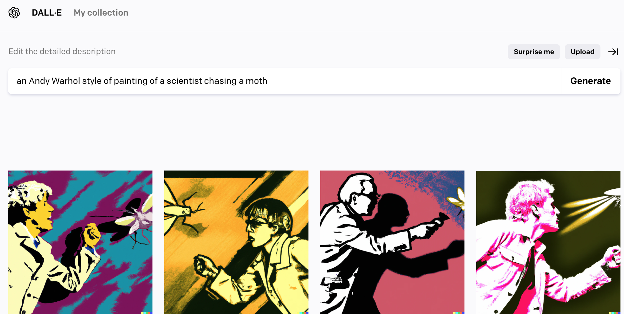Open the DALL·E home page
624x314 pixels.
coord(47,13)
